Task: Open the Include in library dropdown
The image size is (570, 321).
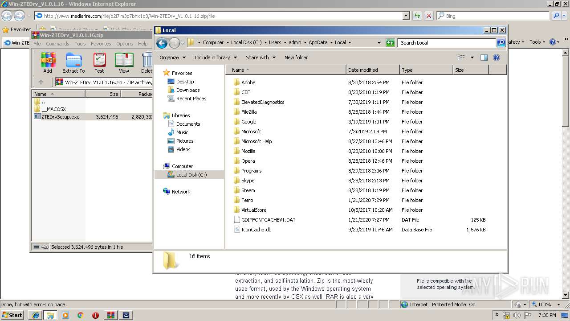Action: click(216, 58)
